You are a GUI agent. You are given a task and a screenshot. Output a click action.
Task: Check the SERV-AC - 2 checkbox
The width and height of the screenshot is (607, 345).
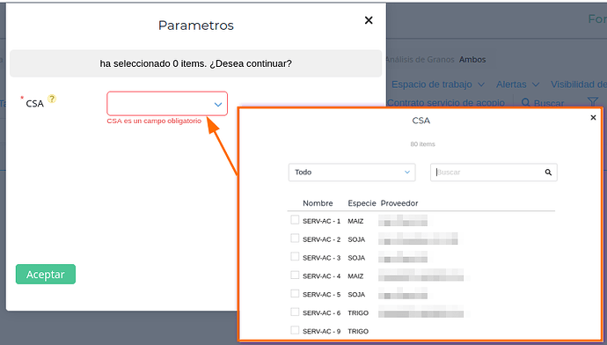pyautogui.click(x=295, y=239)
